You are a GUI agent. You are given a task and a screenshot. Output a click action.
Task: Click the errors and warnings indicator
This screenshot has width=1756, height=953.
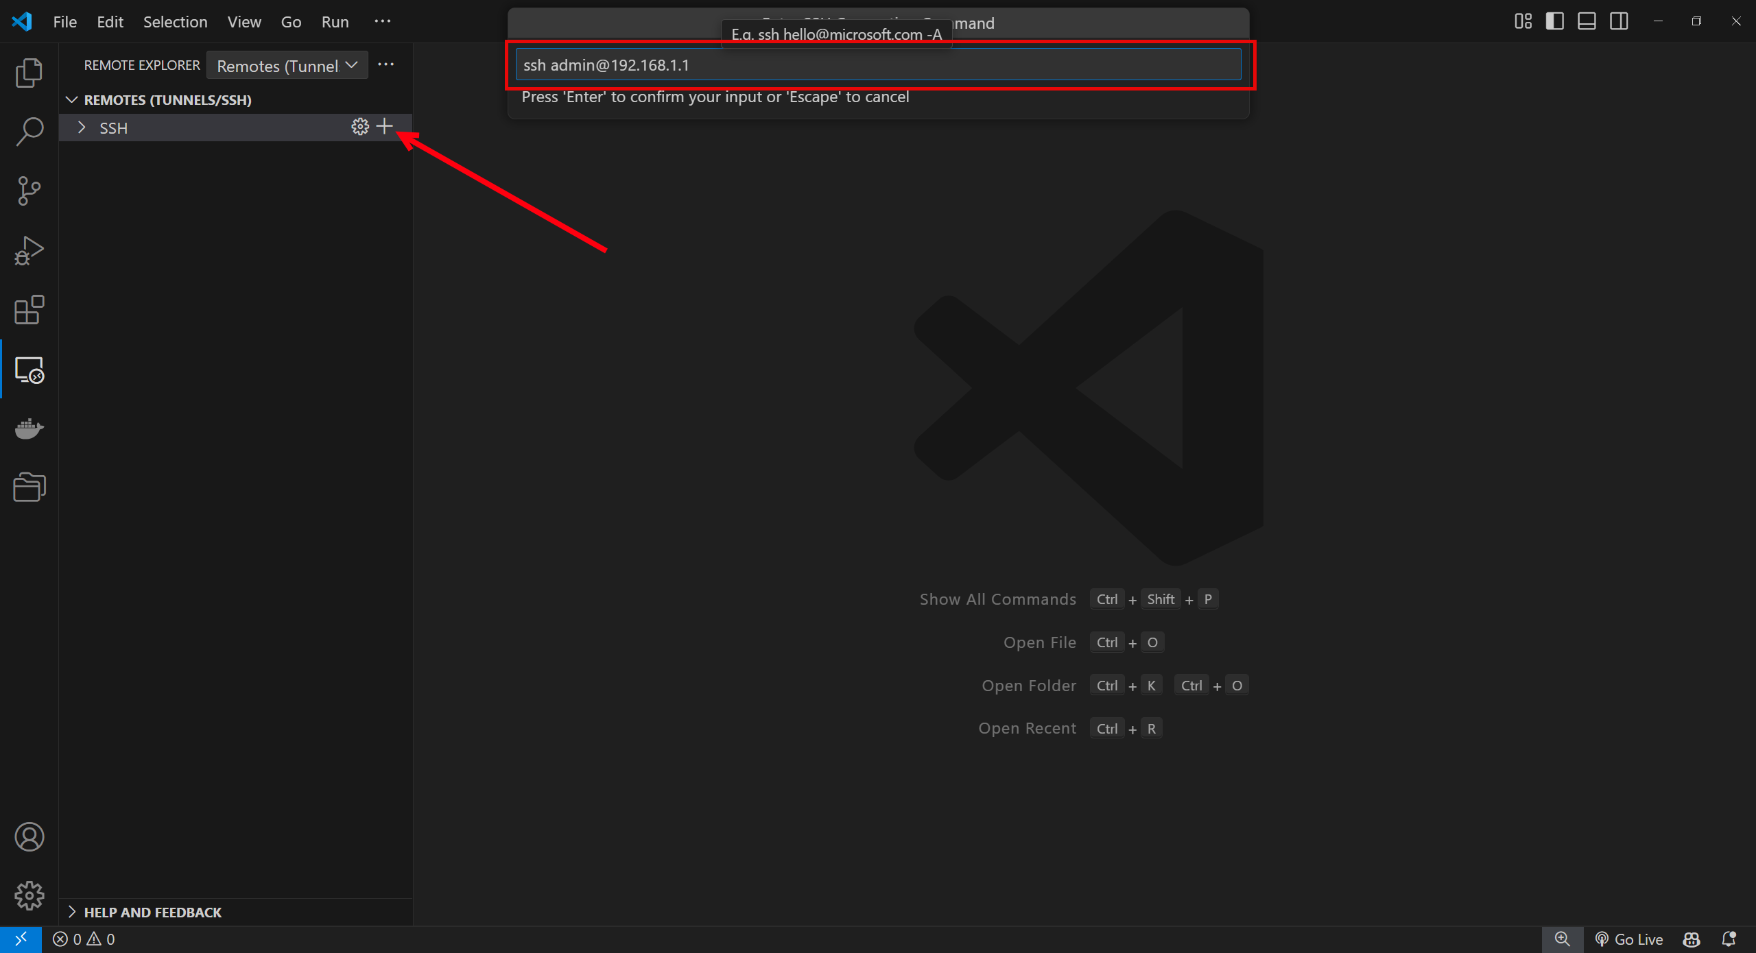click(x=84, y=939)
